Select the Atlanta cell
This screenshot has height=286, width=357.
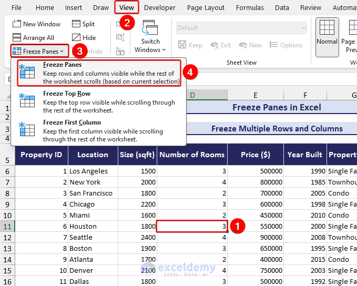click(x=93, y=259)
